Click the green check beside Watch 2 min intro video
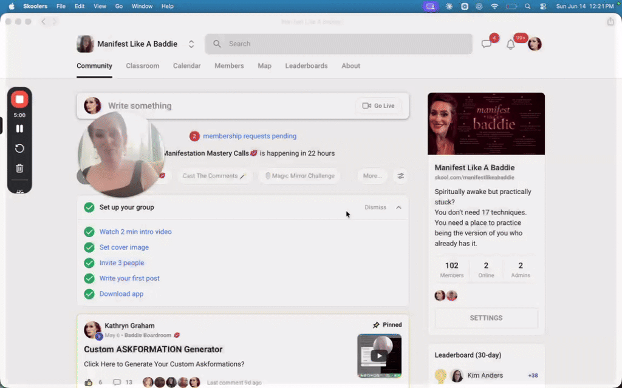 point(89,232)
